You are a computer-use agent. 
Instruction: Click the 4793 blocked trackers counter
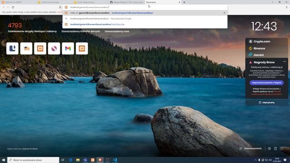tap(15, 25)
